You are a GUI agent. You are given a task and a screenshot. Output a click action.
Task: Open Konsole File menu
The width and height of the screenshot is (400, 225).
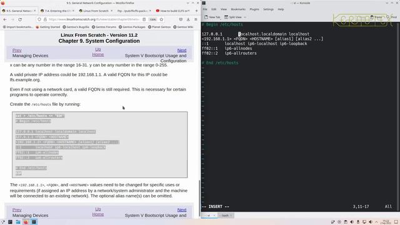pos(205,9)
